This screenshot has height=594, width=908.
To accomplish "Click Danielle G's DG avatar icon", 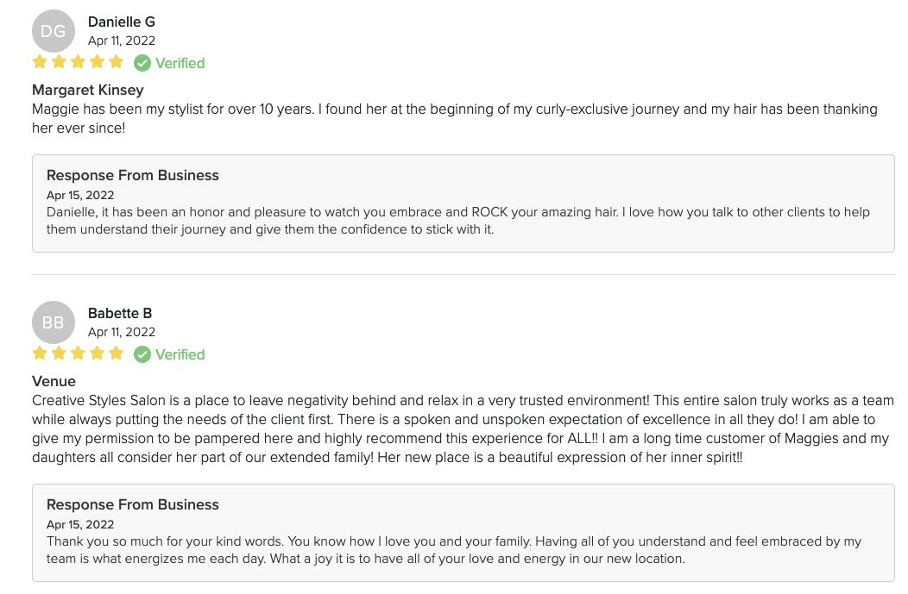I will tap(54, 32).
